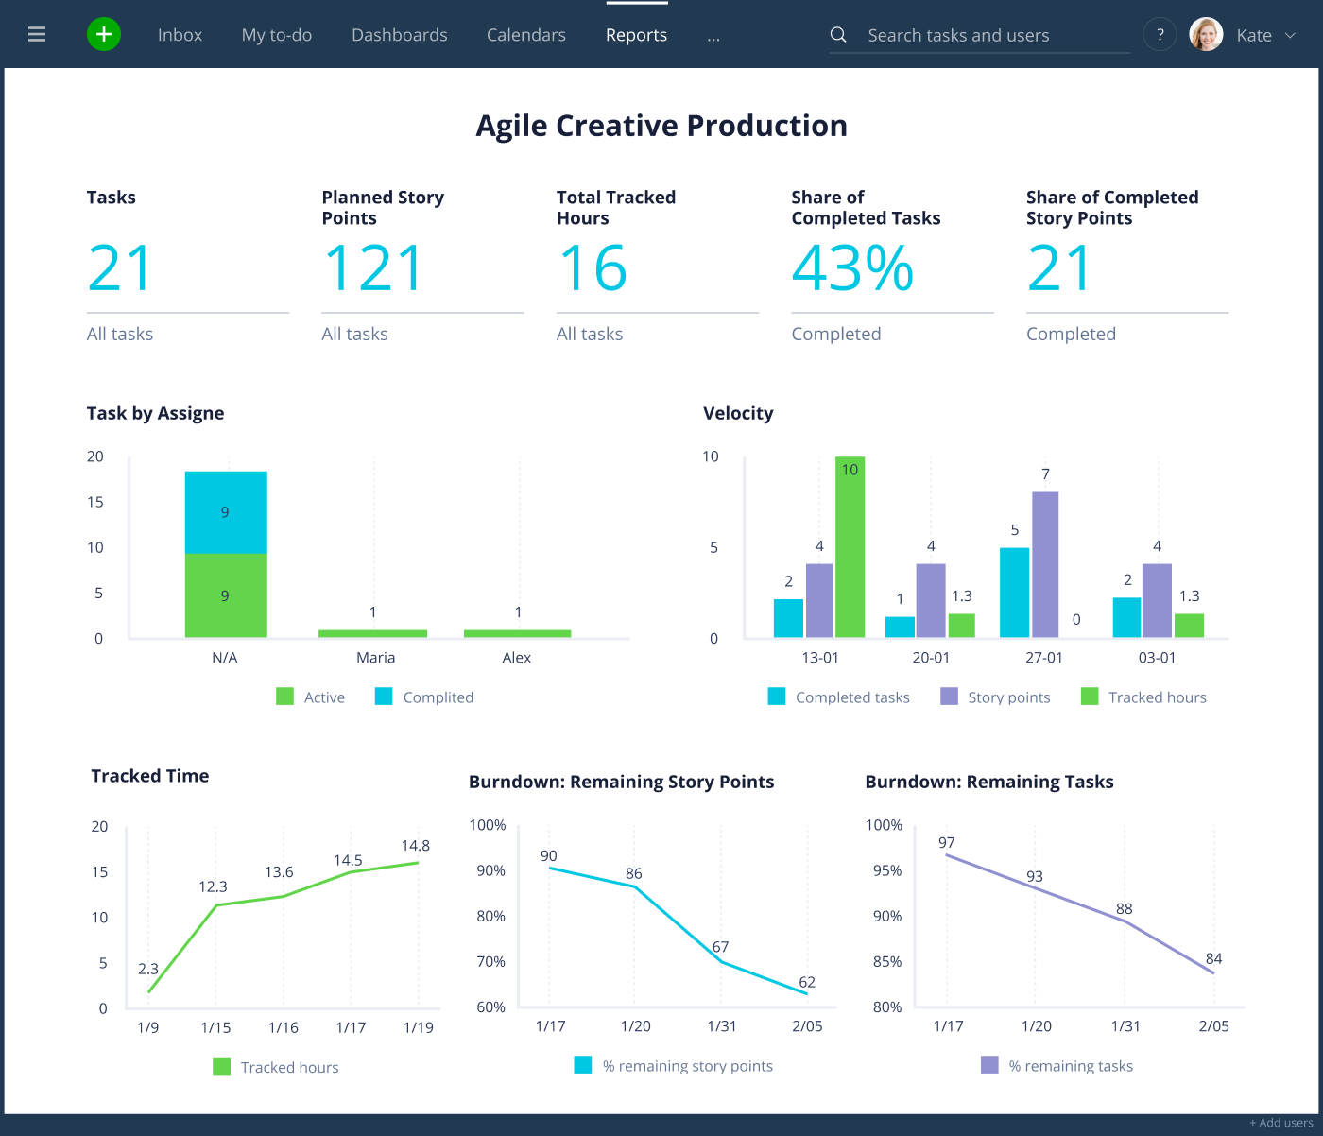This screenshot has height=1136, width=1323.
Task: Click the Add users link
Action: (1281, 1123)
